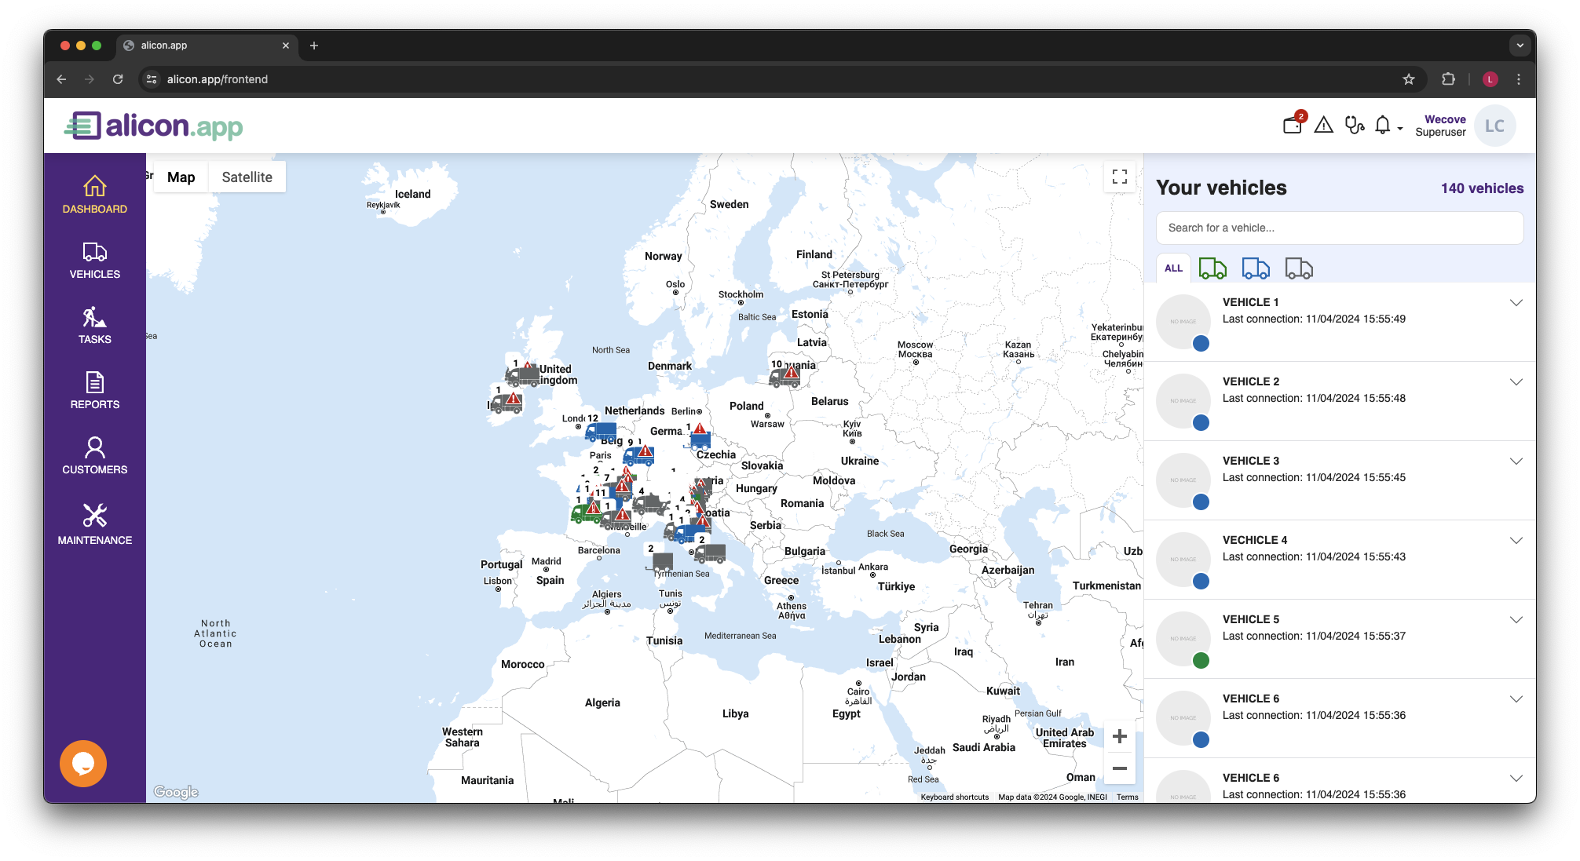The height and width of the screenshot is (861, 1580).
Task: Open the Chrome menu three dots
Action: point(1519,79)
